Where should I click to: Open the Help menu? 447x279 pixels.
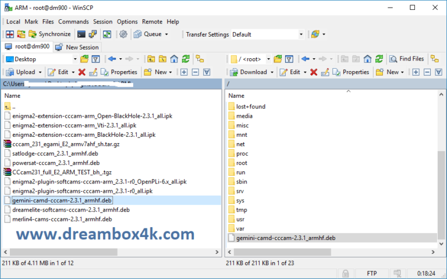[x=173, y=22]
